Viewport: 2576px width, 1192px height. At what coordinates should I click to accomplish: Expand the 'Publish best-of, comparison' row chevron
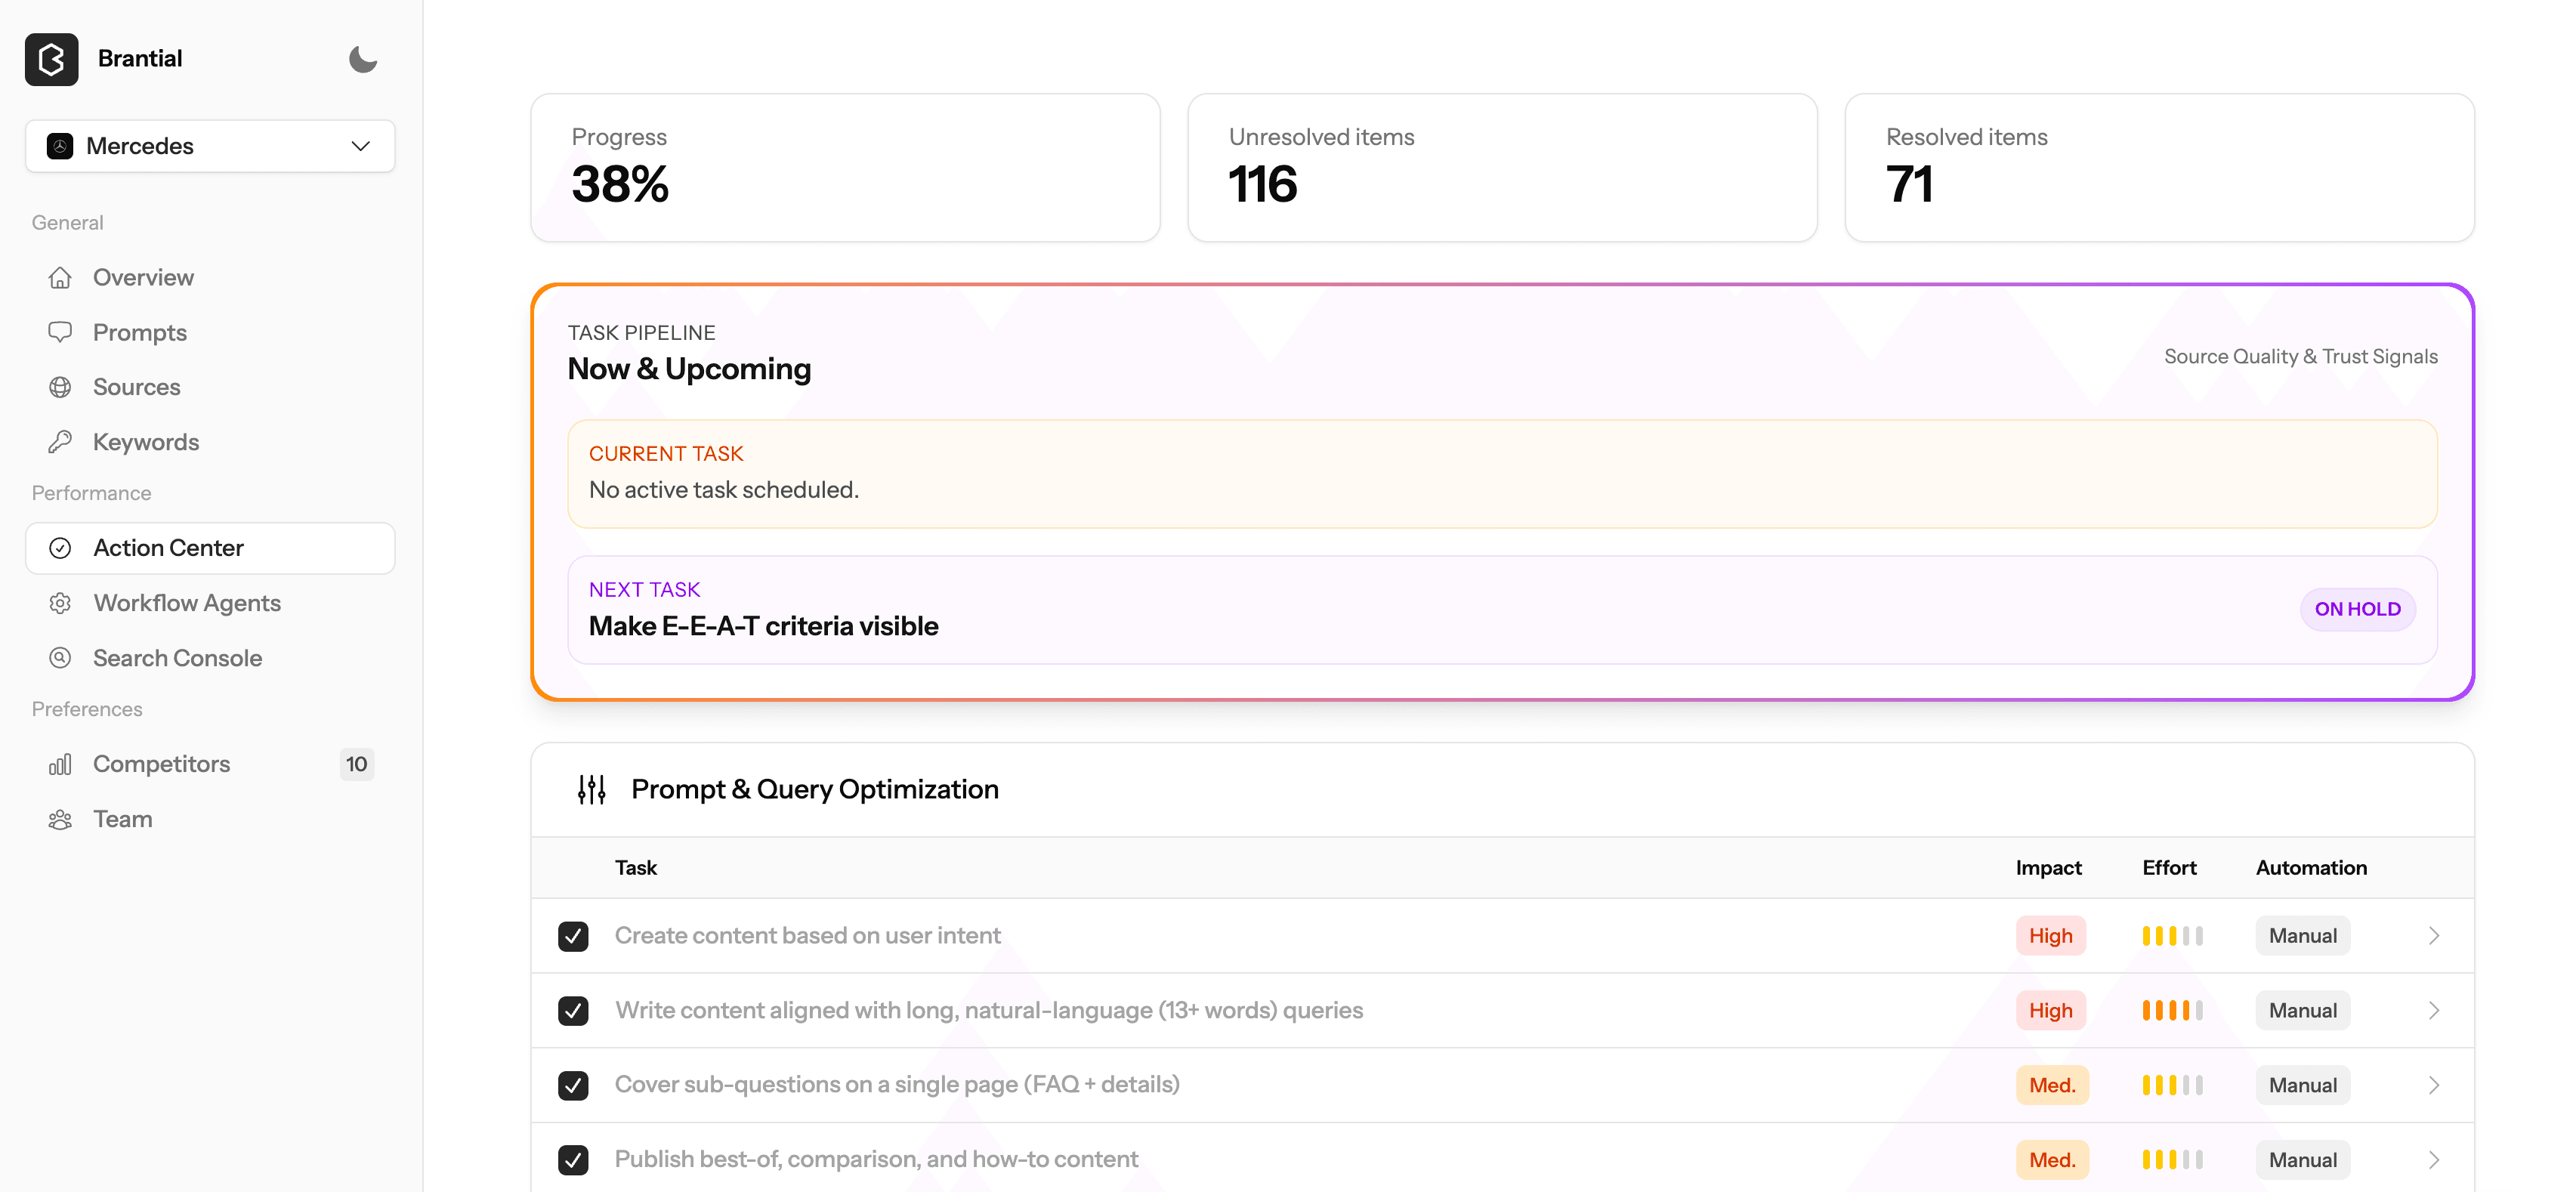[x=2433, y=1160]
